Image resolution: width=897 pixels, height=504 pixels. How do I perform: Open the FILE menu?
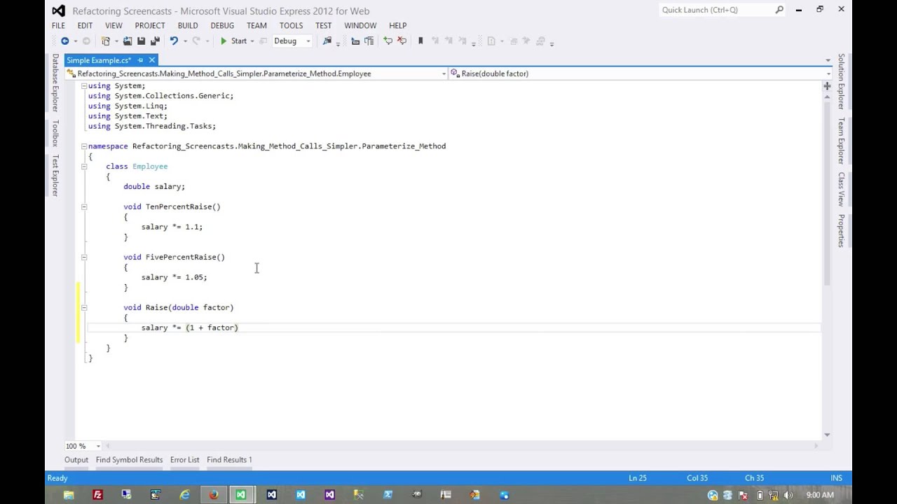click(58, 25)
